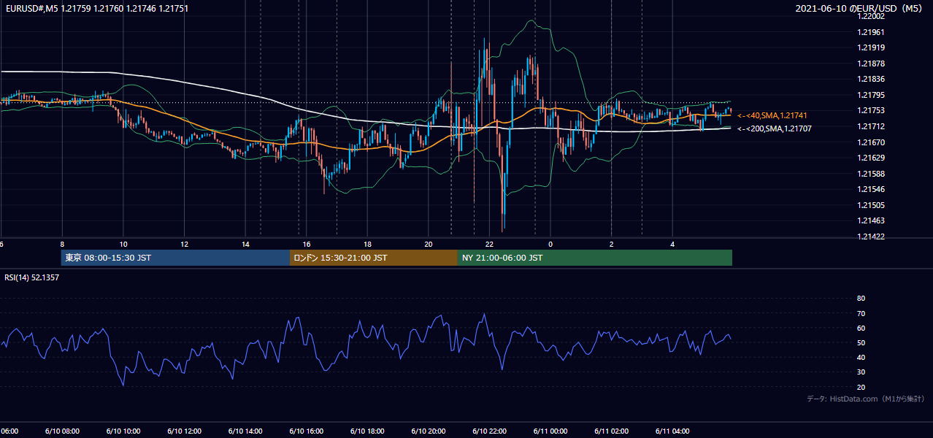Click RSI scale level 70
The image size is (933, 438).
click(x=861, y=313)
